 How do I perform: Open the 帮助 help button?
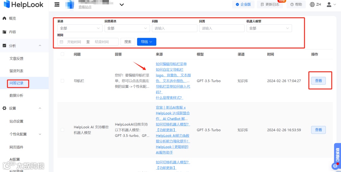coord(296,4)
